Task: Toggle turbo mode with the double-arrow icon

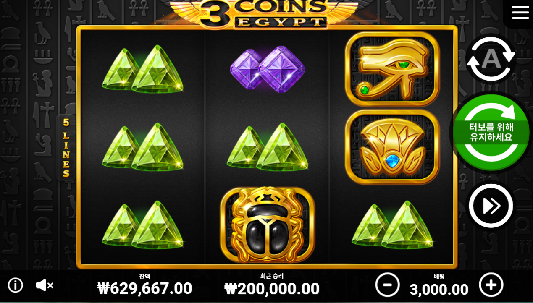Action: click(x=491, y=206)
